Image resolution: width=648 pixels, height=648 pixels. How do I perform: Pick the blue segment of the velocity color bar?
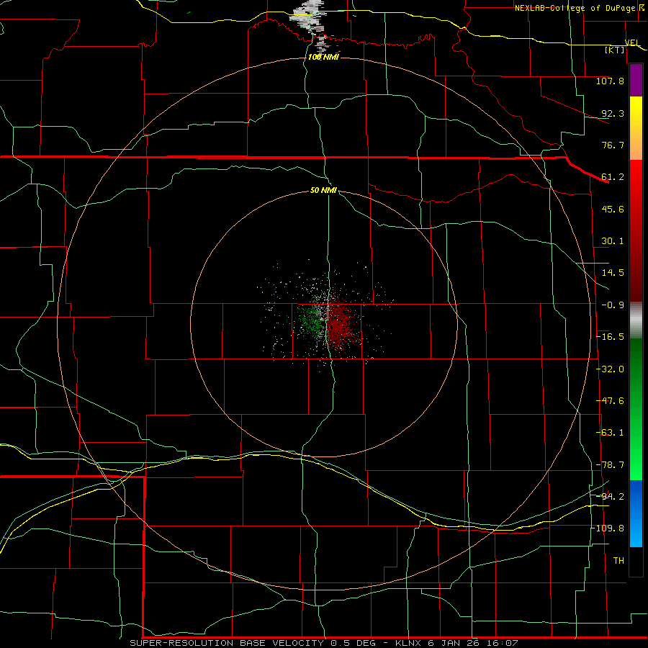(636, 513)
